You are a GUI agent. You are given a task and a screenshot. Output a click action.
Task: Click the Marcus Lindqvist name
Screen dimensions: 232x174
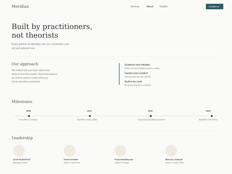pos(174,160)
